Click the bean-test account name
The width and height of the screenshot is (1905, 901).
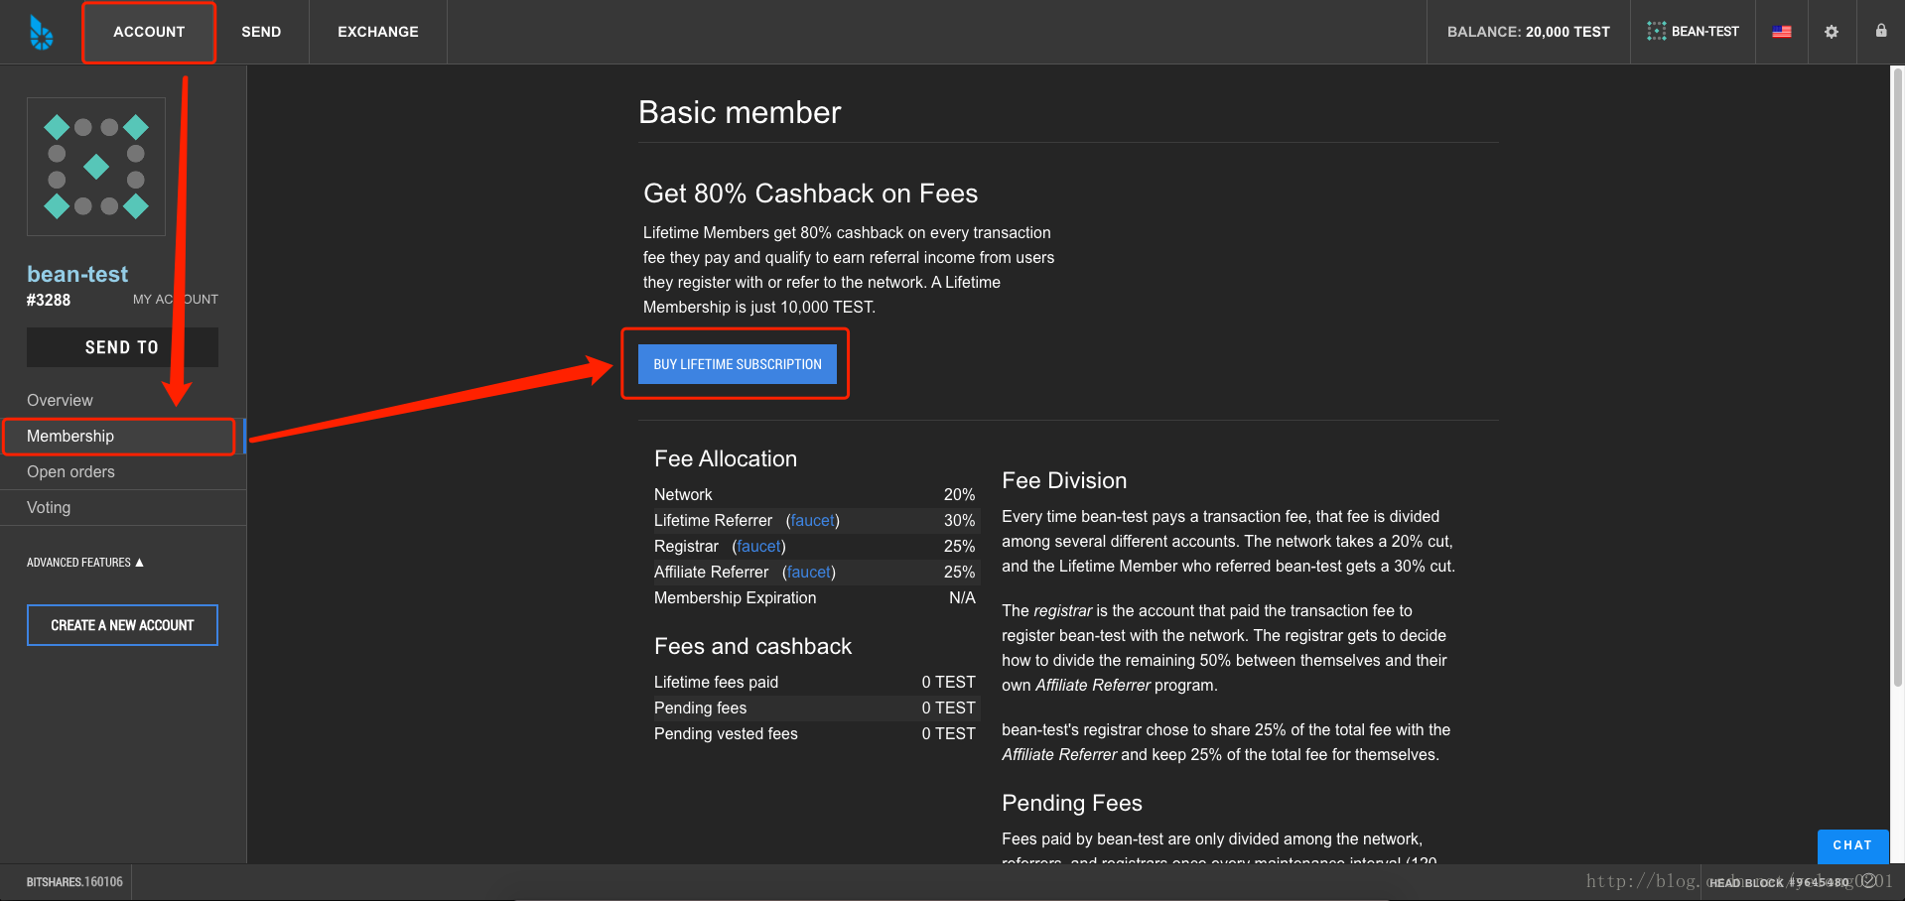(77, 274)
